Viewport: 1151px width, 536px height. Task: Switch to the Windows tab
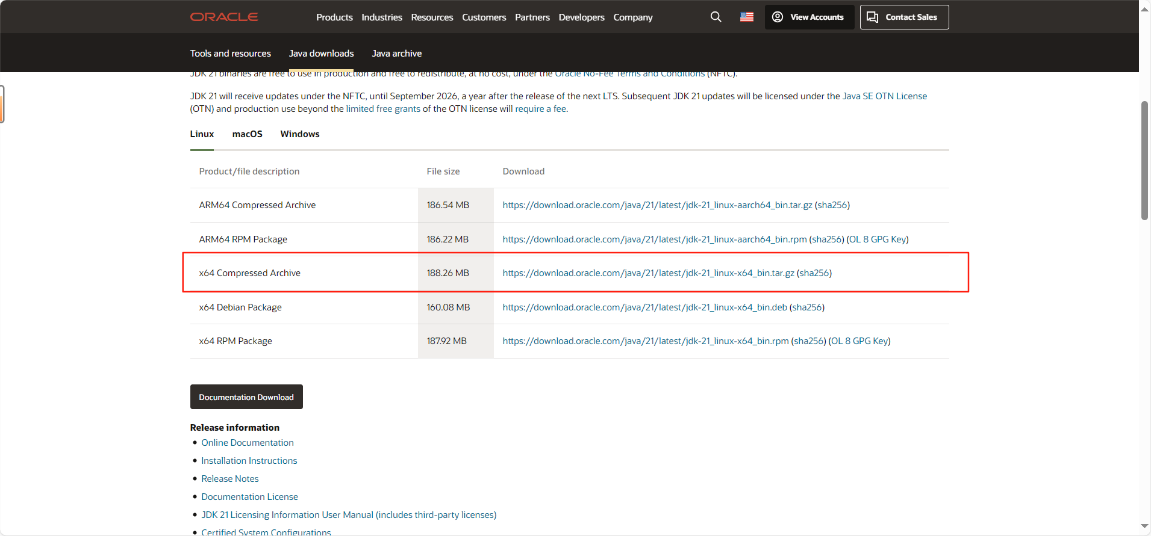tap(300, 134)
